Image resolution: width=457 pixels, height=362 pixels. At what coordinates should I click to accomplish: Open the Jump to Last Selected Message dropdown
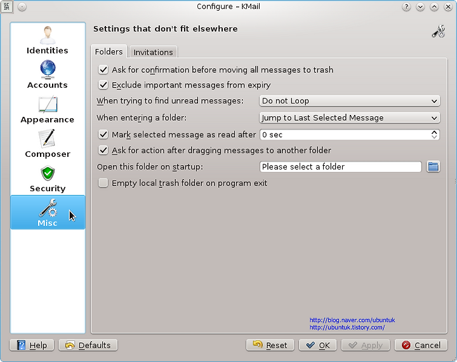(x=350, y=117)
